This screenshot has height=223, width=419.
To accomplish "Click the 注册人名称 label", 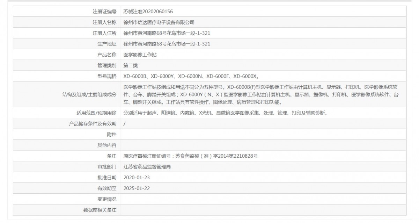I will coord(104,22).
